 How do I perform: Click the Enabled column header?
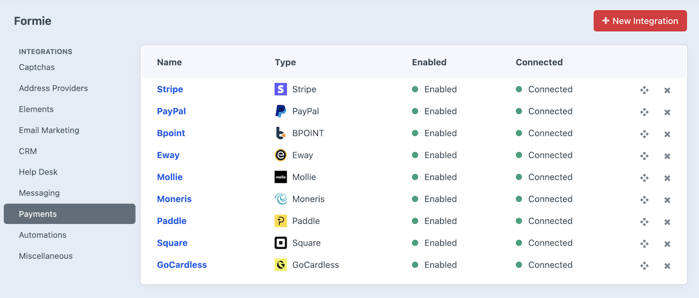point(429,62)
